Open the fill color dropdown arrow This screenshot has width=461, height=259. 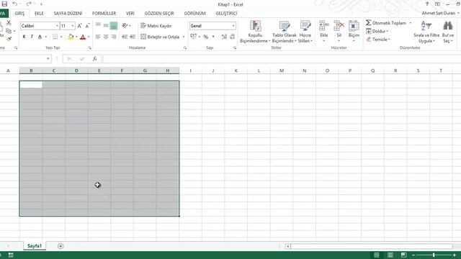pyautogui.click(x=76, y=37)
